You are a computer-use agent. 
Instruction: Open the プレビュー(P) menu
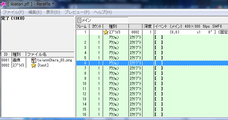[x=77, y=12]
